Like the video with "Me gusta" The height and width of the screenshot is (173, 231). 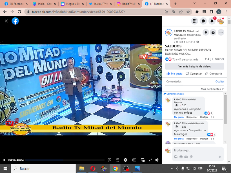(x=174, y=73)
